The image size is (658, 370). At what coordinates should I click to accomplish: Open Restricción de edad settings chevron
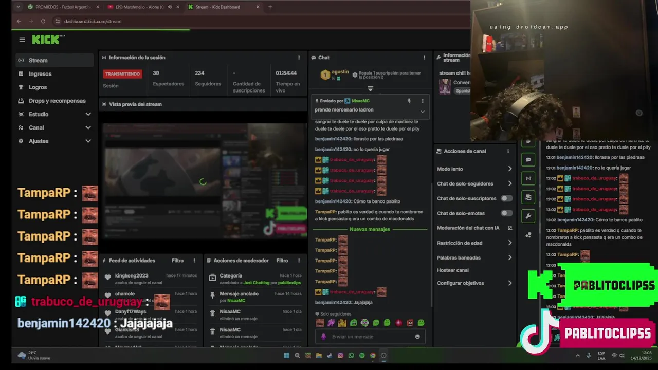510,243
